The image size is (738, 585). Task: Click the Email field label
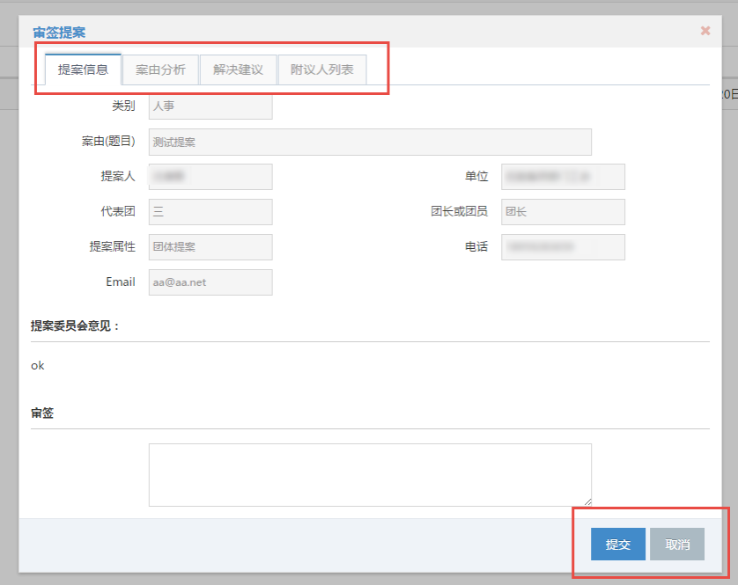click(x=121, y=282)
